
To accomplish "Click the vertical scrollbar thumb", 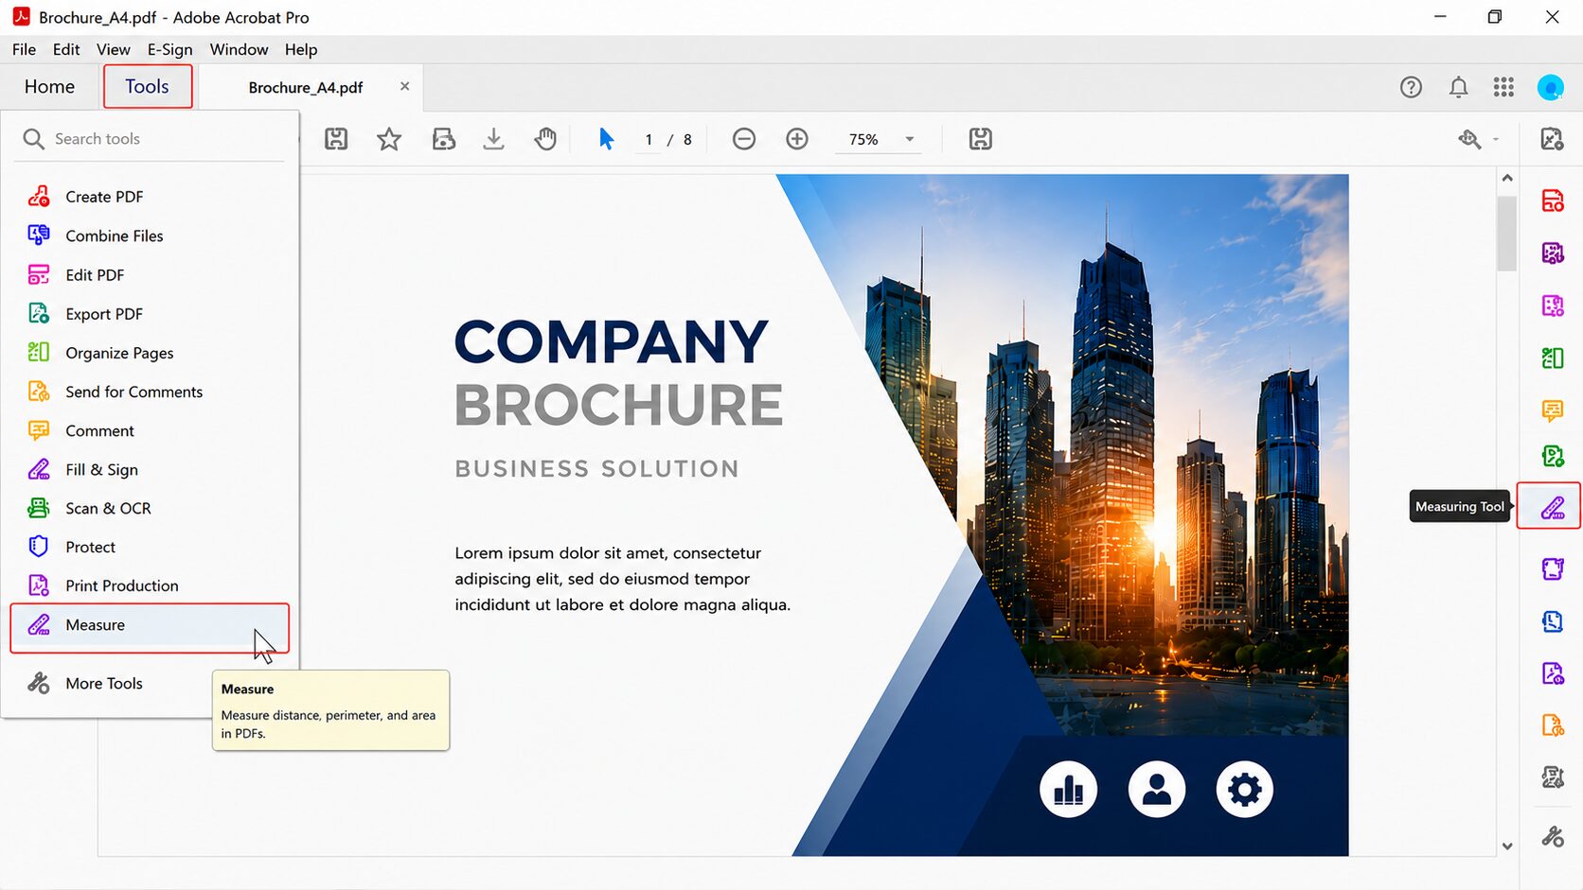I will [1507, 233].
